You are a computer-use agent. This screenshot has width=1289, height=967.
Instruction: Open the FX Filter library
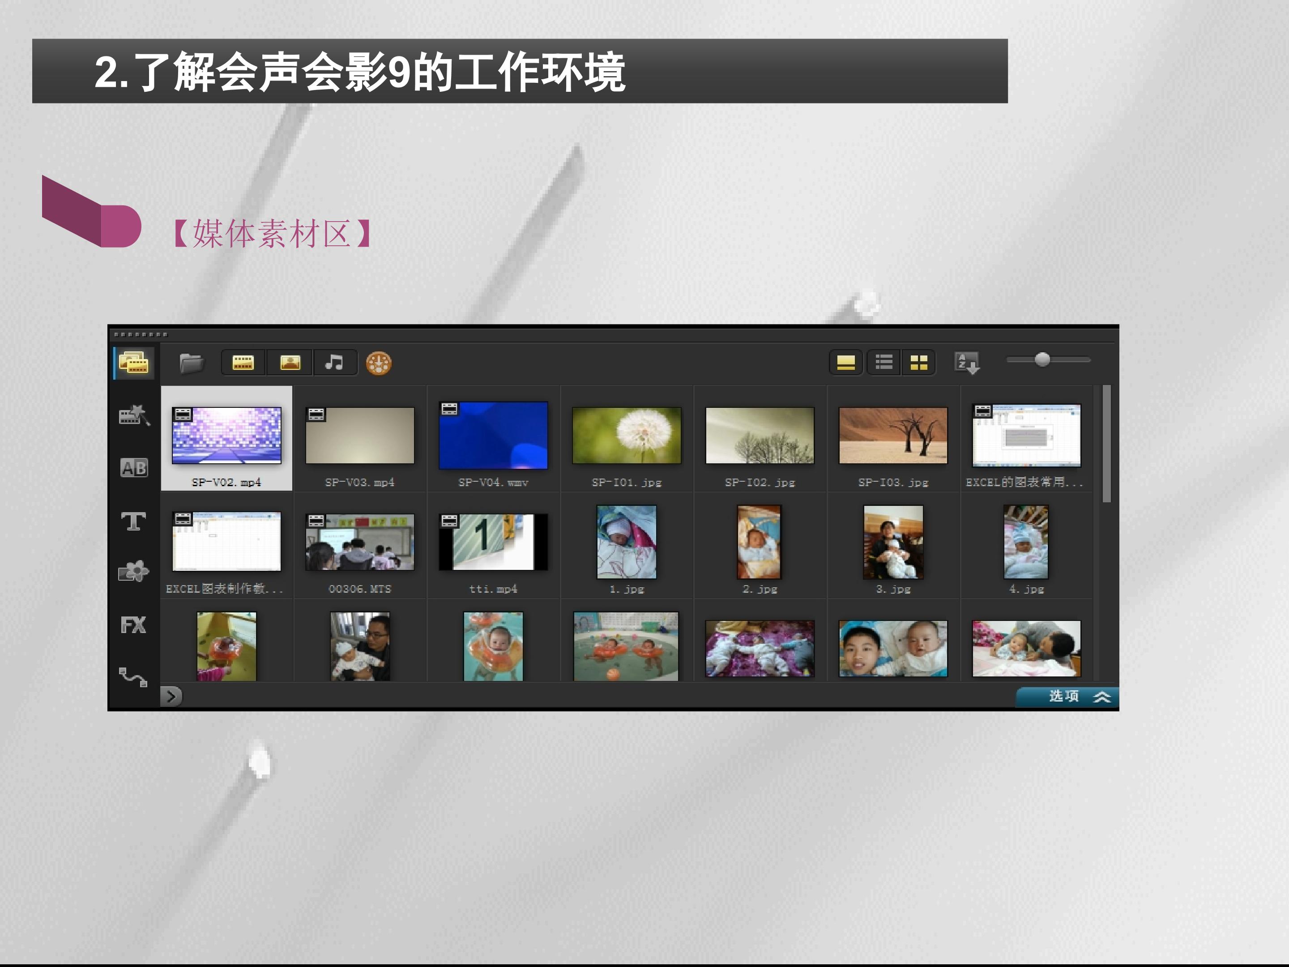click(x=133, y=625)
